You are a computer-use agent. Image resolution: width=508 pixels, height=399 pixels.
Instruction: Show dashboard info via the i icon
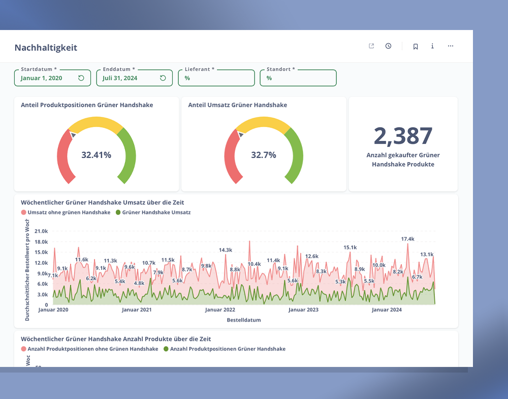point(432,46)
